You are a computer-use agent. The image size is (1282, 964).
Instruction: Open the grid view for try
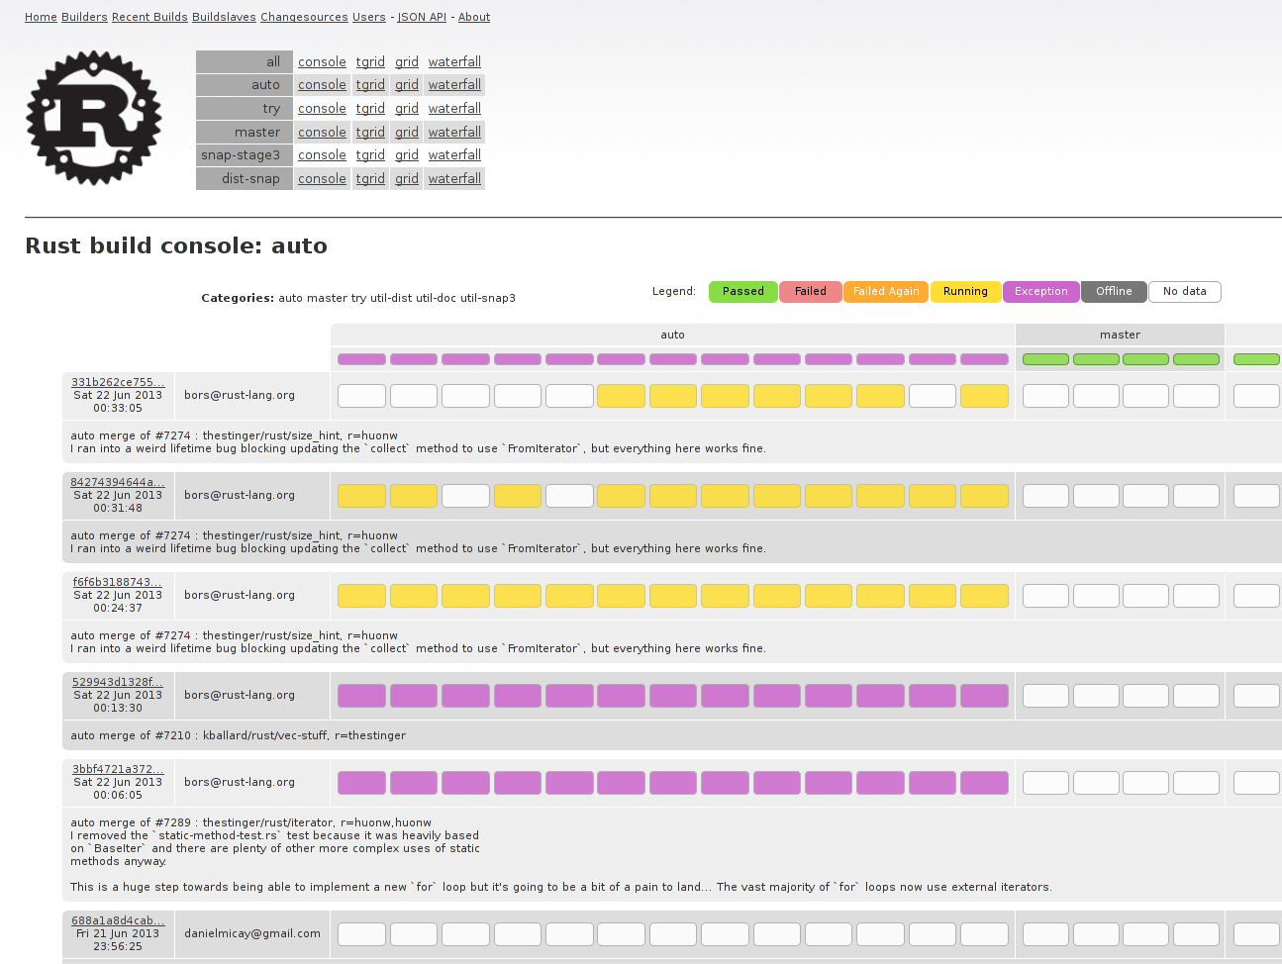pyautogui.click(x=407, y=109)
